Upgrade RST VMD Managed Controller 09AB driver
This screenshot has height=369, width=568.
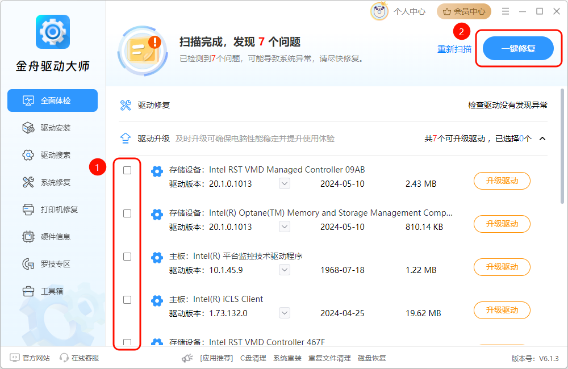click(502, 181)
